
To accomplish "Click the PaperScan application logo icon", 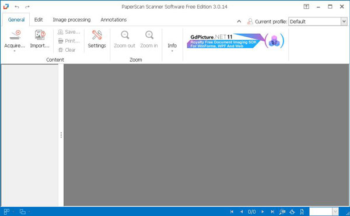I will (x=6, y=6).
